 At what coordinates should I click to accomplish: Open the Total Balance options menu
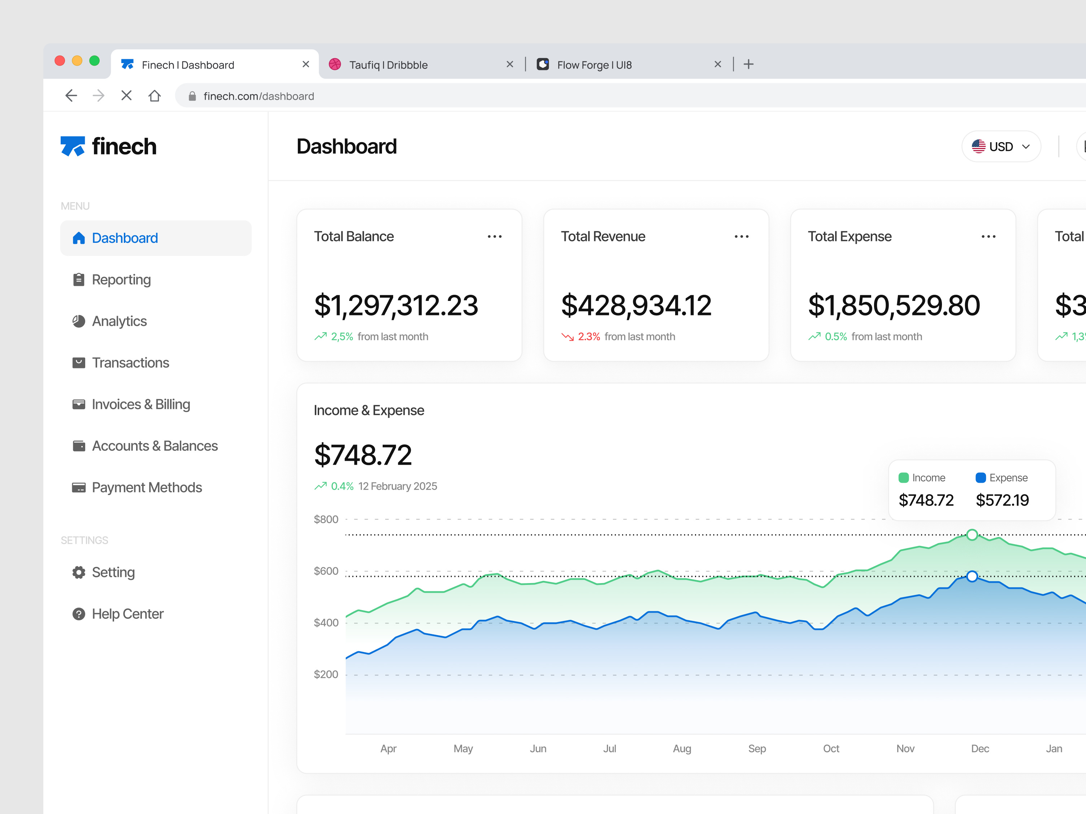[x=495, y=236]
